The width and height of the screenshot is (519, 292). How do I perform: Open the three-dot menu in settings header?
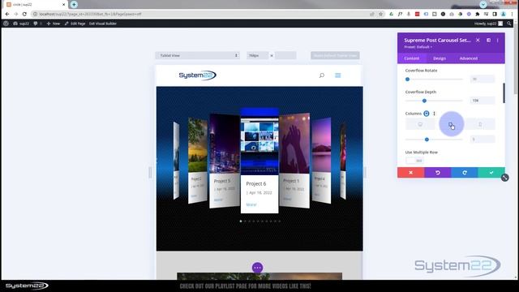click(497, 40)
